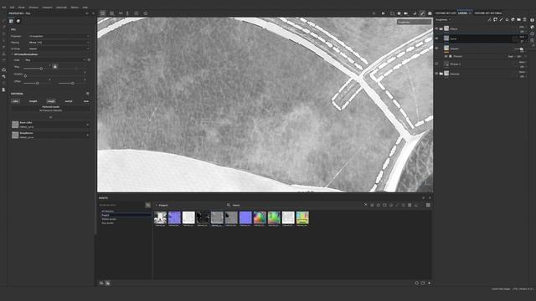The image size is (536, 301).
Task: Filter assets by textures icon
Action: click(410, 205)
